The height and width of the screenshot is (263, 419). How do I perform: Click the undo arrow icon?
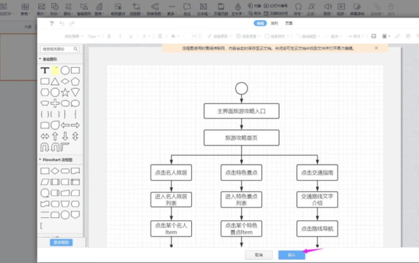pos(62,24)
